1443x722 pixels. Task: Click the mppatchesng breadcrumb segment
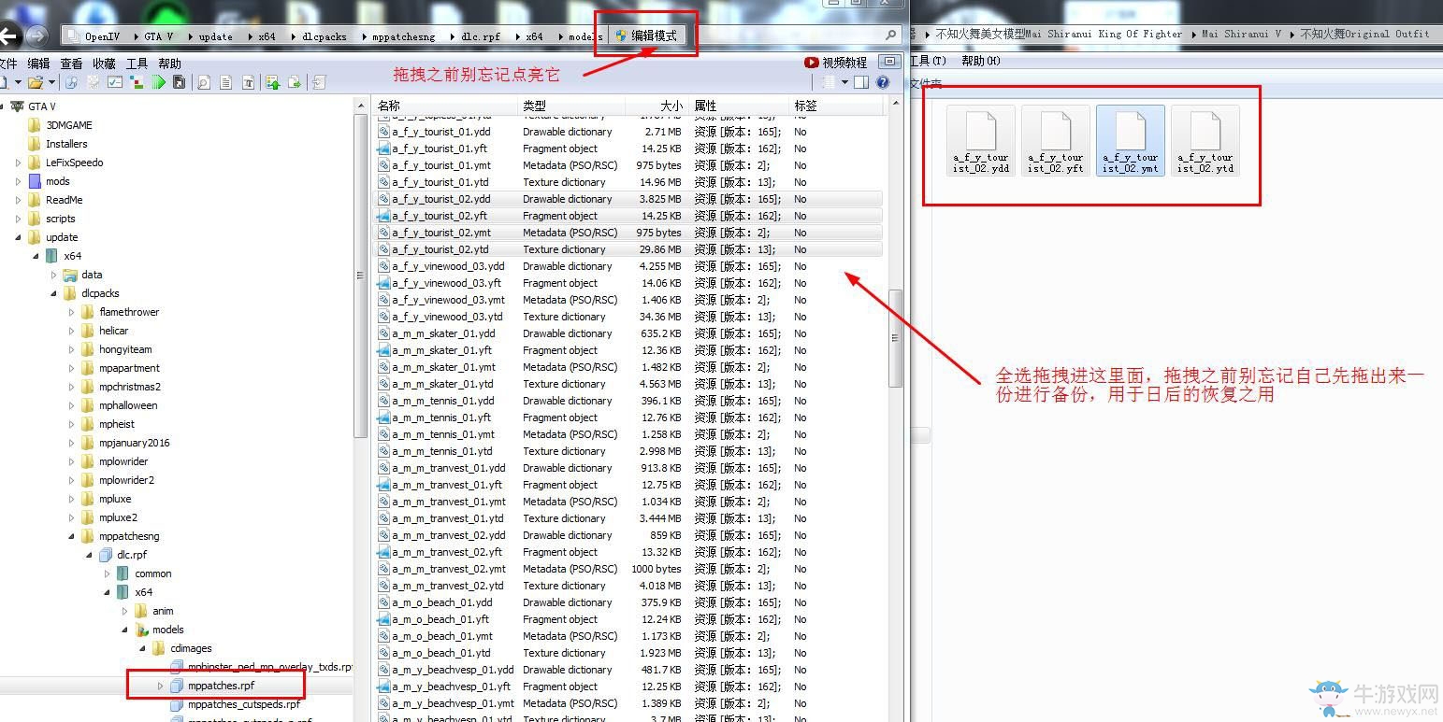[403, 36]
